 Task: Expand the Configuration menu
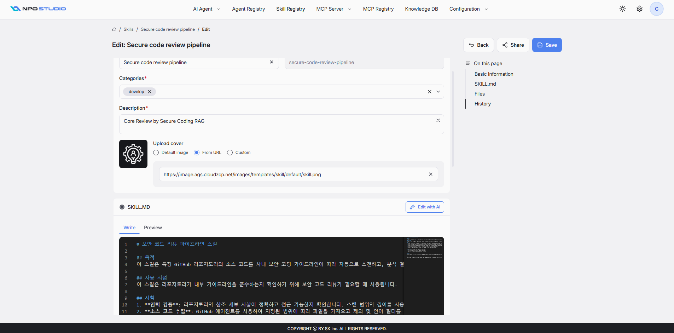[x=469, y=9]
